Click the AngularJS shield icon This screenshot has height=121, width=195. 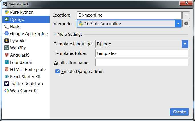pyautogui.click(x=7, y=55)
